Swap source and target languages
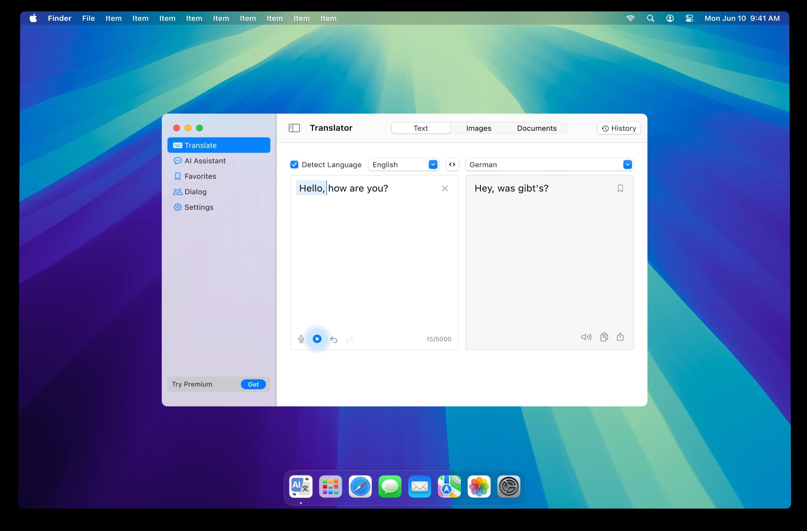This screenshot has width=807, height=531. point(452,164)
